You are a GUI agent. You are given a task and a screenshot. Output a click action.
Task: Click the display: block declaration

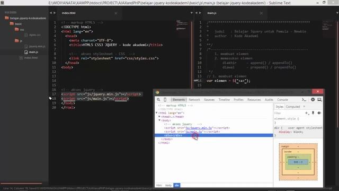point(291,132)
